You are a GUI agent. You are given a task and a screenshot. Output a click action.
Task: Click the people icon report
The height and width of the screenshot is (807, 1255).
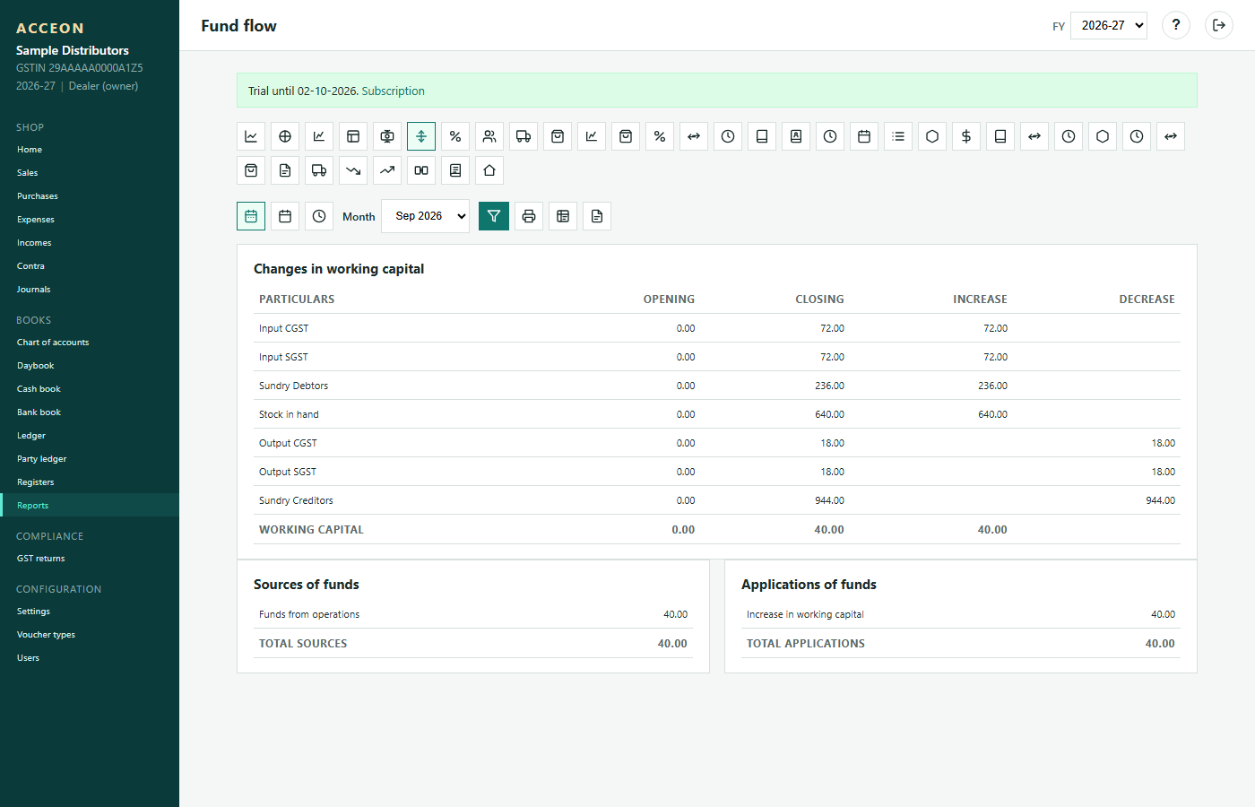[x=489, y=136]
